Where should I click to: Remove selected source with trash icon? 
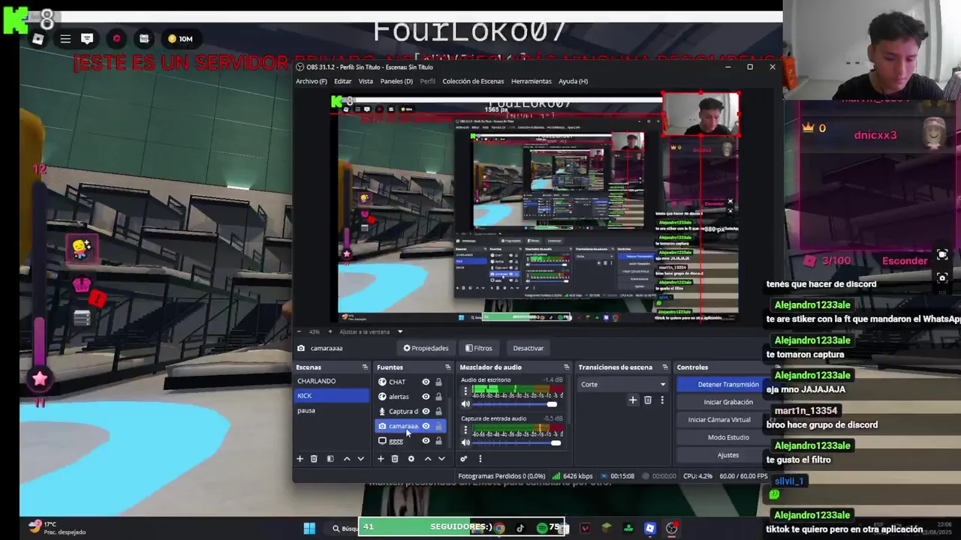395,459
